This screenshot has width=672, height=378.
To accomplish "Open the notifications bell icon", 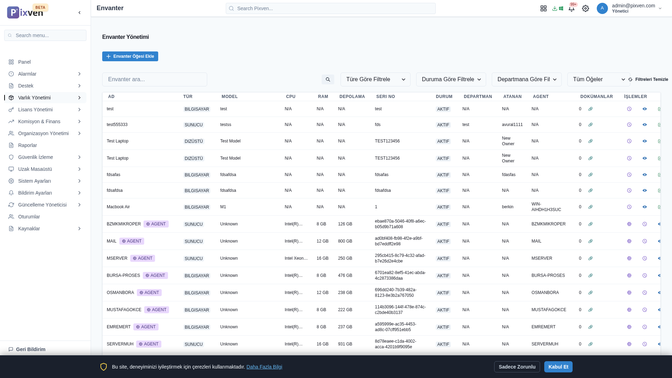I will tap(571, 9).
